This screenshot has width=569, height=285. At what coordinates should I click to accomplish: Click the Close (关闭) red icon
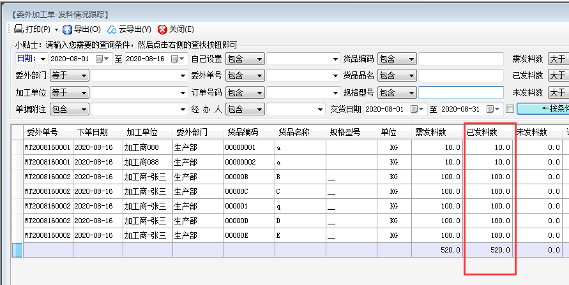pyautogui.click(x=162, y=29)
